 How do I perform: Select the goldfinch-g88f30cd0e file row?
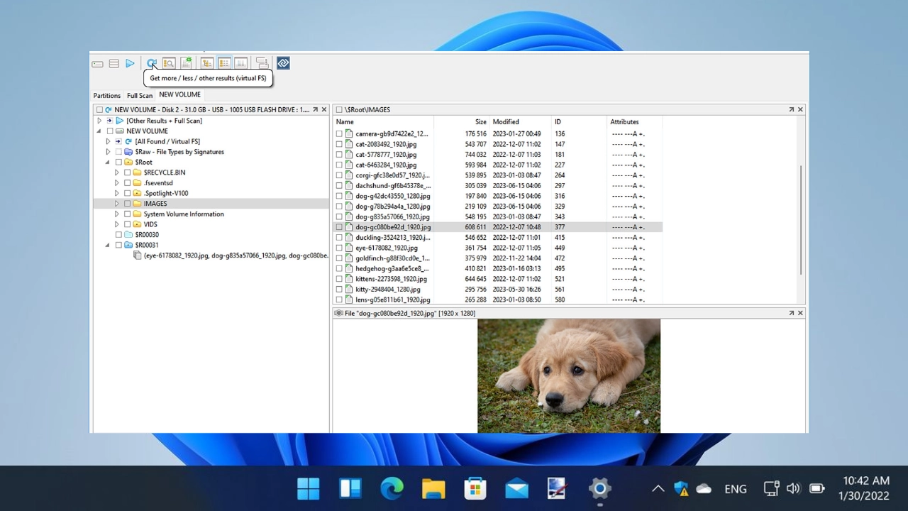[498, 258]
